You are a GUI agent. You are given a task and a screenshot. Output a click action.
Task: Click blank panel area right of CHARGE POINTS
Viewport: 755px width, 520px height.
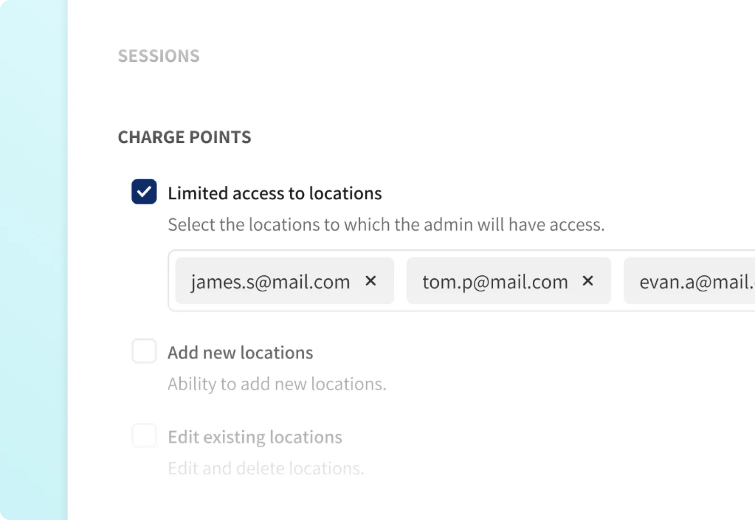(472, 137)
